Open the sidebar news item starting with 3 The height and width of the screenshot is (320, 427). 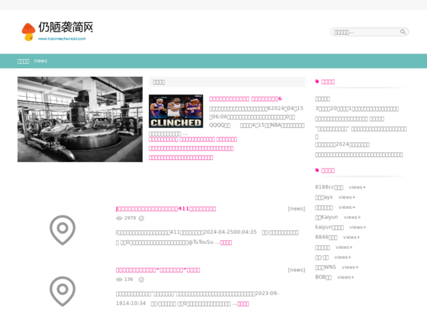(357, 109)
